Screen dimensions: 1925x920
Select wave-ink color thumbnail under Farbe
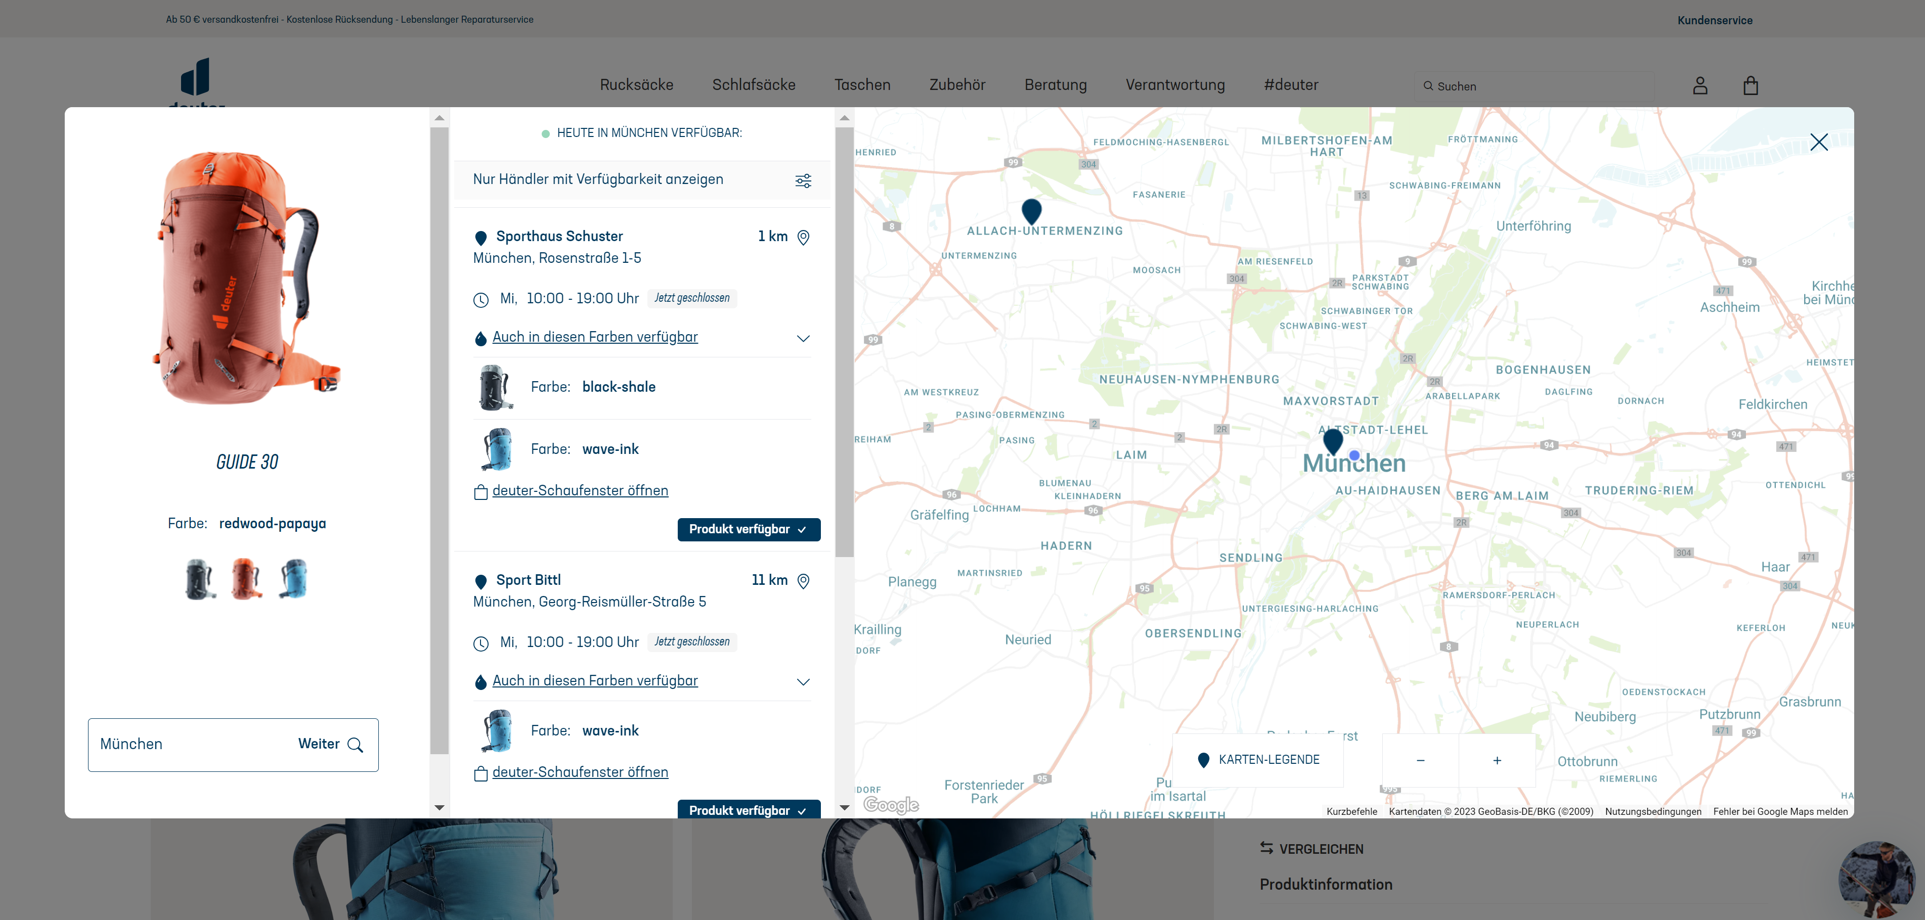pyautogui.click(x=293, y=579)
